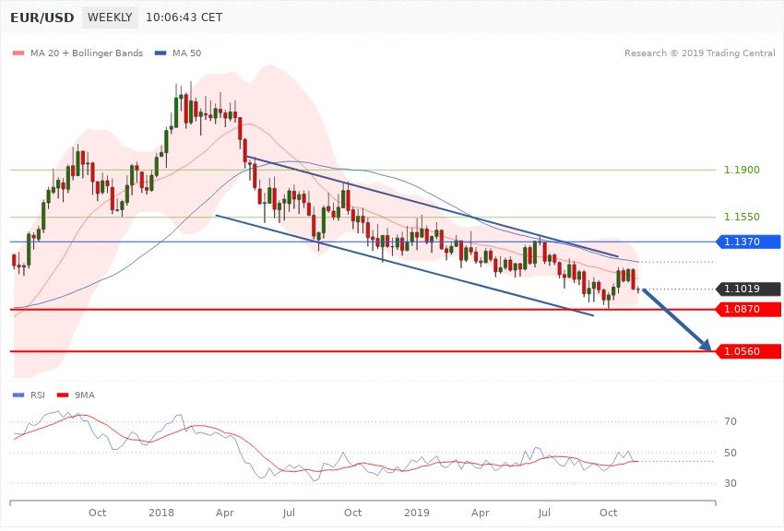Toggle the RSI legend entry
The width and height of the screenshot is (784, 531).
coord(30,395)
